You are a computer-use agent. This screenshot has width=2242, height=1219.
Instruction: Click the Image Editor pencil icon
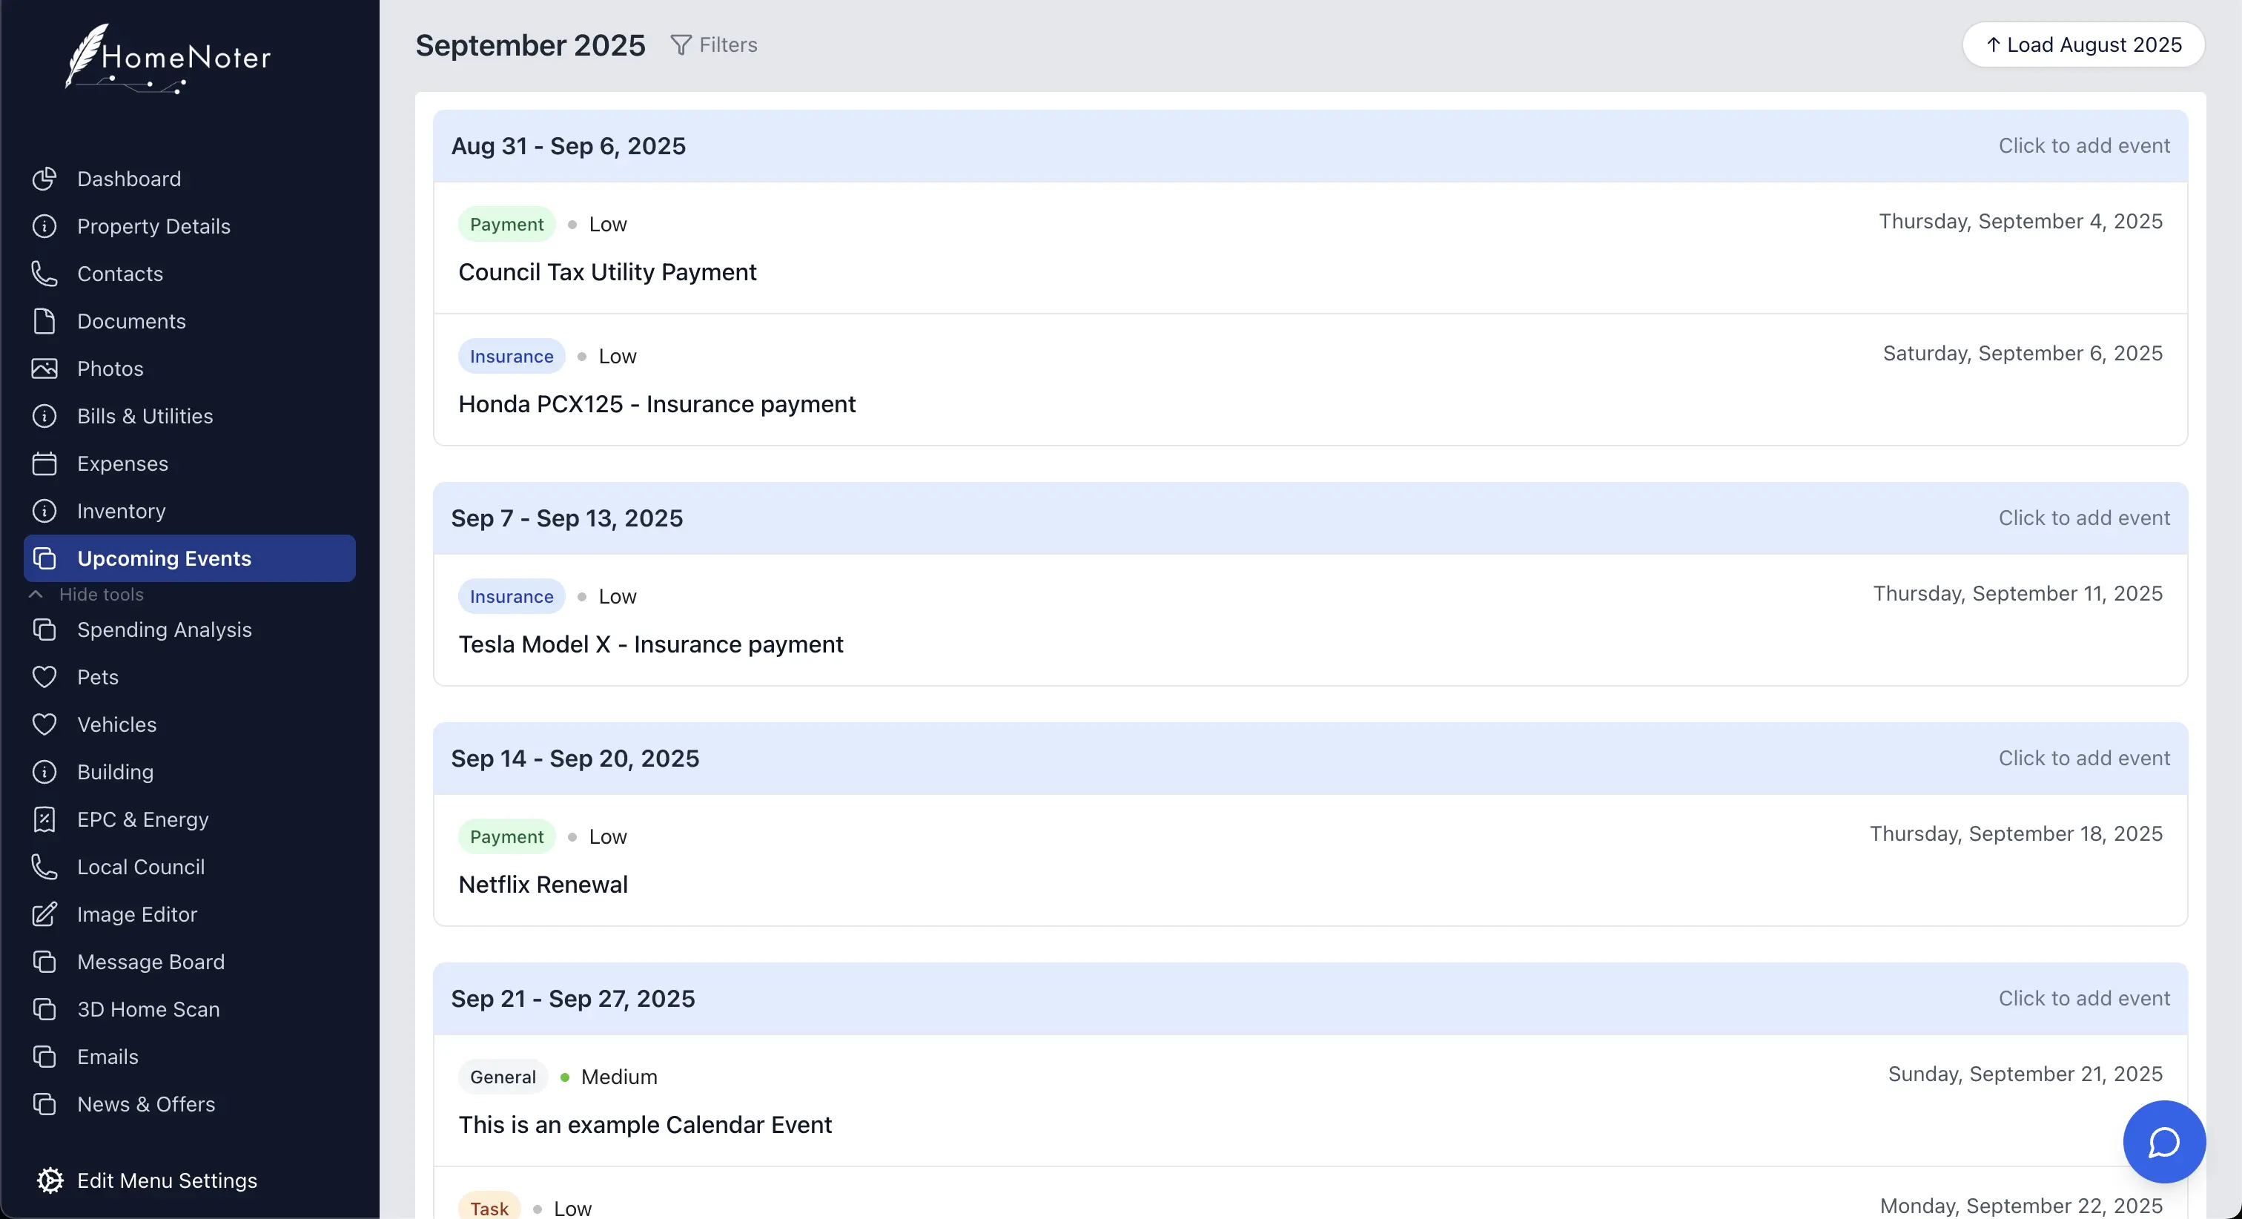pos(44,914)
